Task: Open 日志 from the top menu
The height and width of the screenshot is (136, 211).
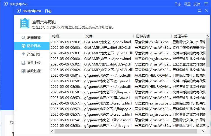Action: tap(178, 4)
